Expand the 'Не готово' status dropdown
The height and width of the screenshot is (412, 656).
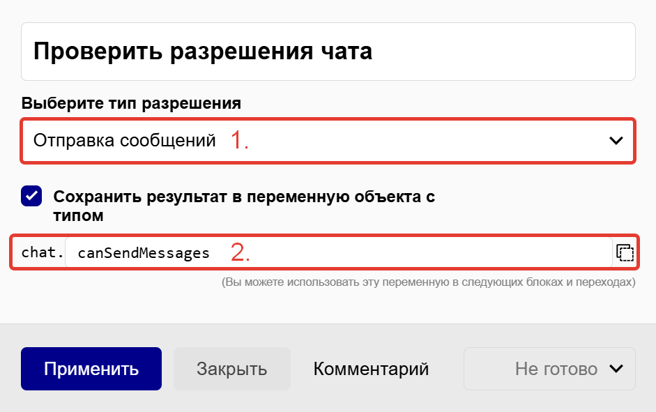[x=549, y=369]
